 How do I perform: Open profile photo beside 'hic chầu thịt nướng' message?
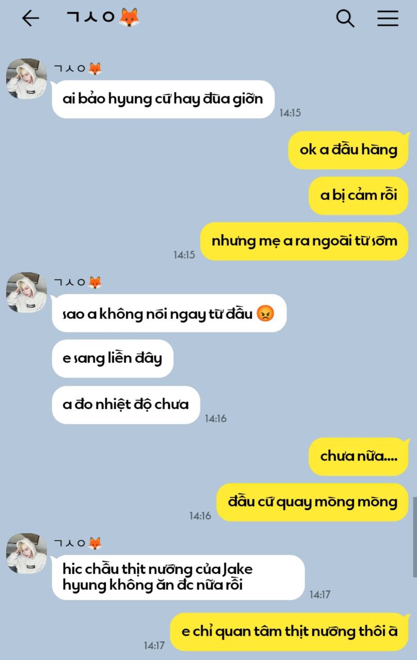pos(26,553)
